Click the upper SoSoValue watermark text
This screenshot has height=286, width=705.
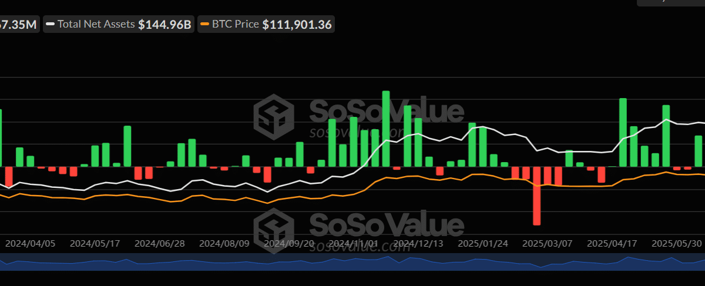[386, 112]
